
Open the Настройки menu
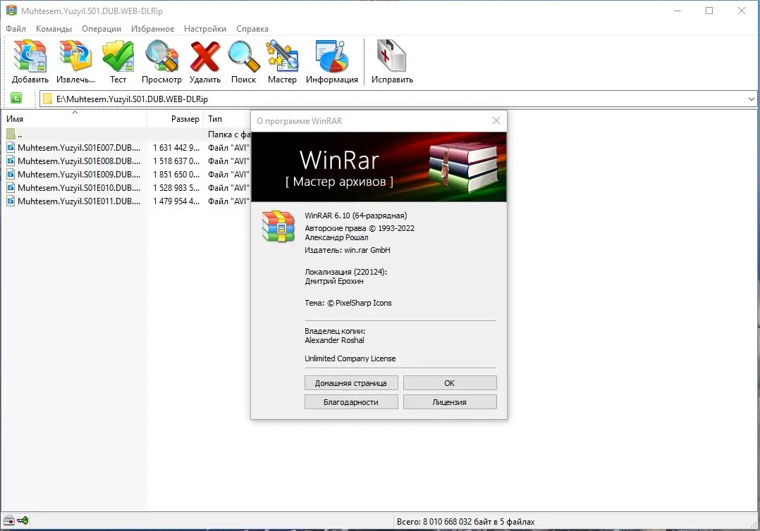coord(204,29)
